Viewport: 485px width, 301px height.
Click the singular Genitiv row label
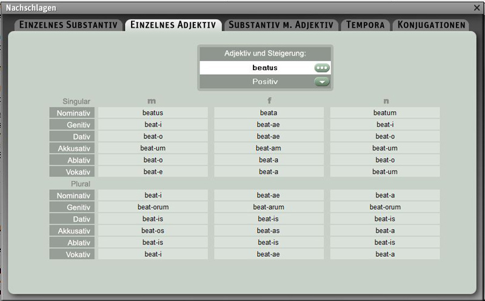coord(72,125)
